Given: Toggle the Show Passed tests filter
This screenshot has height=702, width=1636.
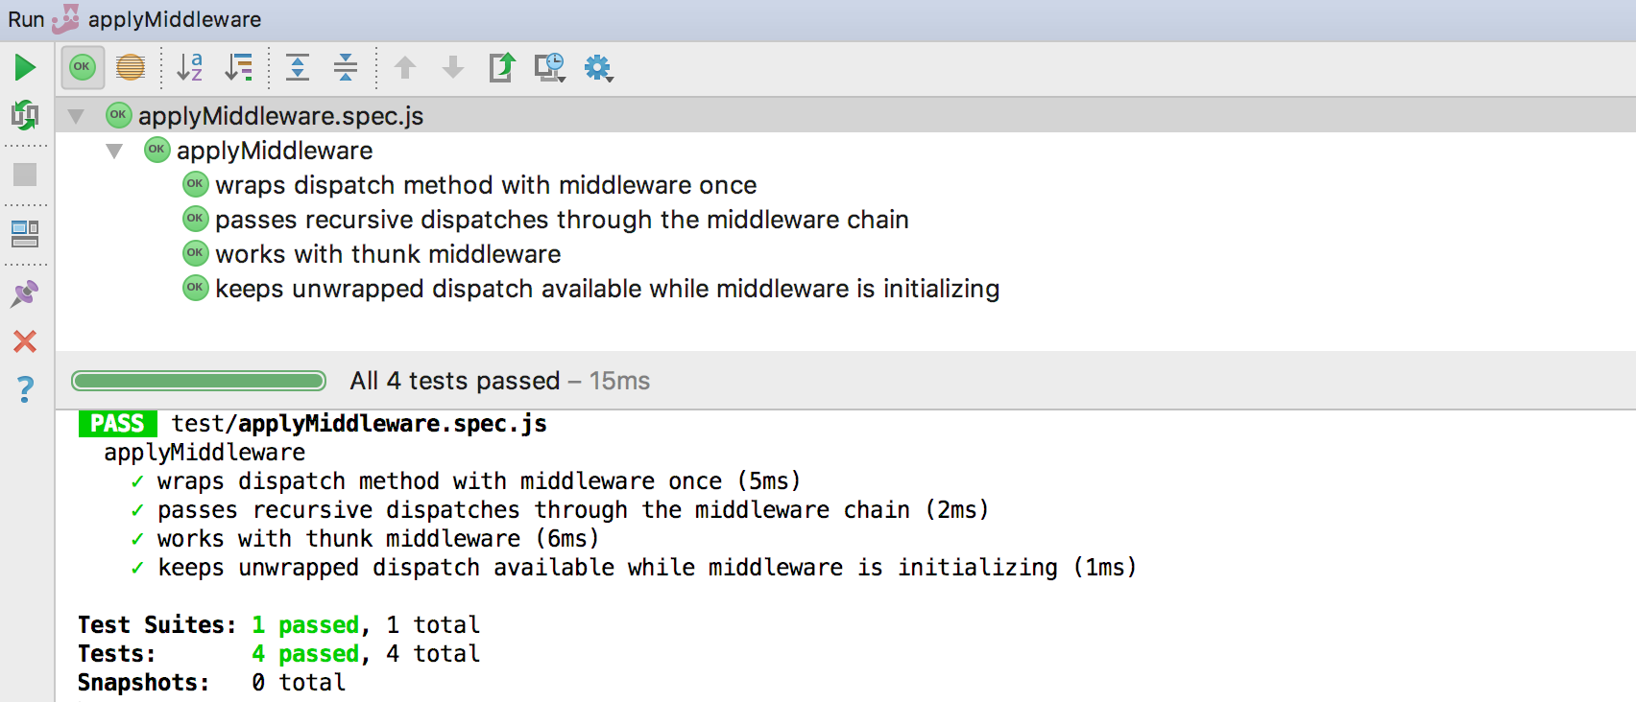Looking at the screenshot, I should 83,67.
